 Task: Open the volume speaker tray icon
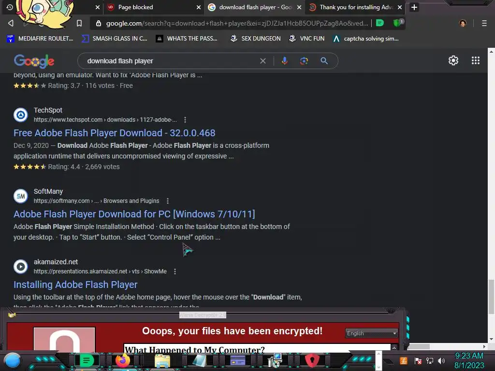[x=441, y=360]
